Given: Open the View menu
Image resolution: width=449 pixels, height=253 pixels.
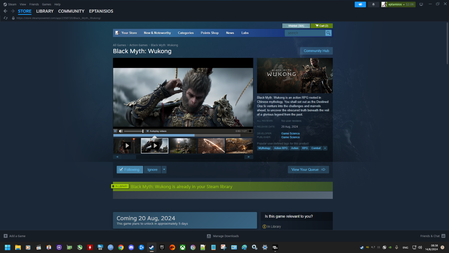Looking at the screenshot, I should (23, 4).
